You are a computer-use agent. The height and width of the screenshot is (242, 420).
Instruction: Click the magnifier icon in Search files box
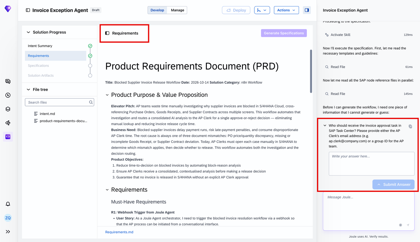(91, 102)
